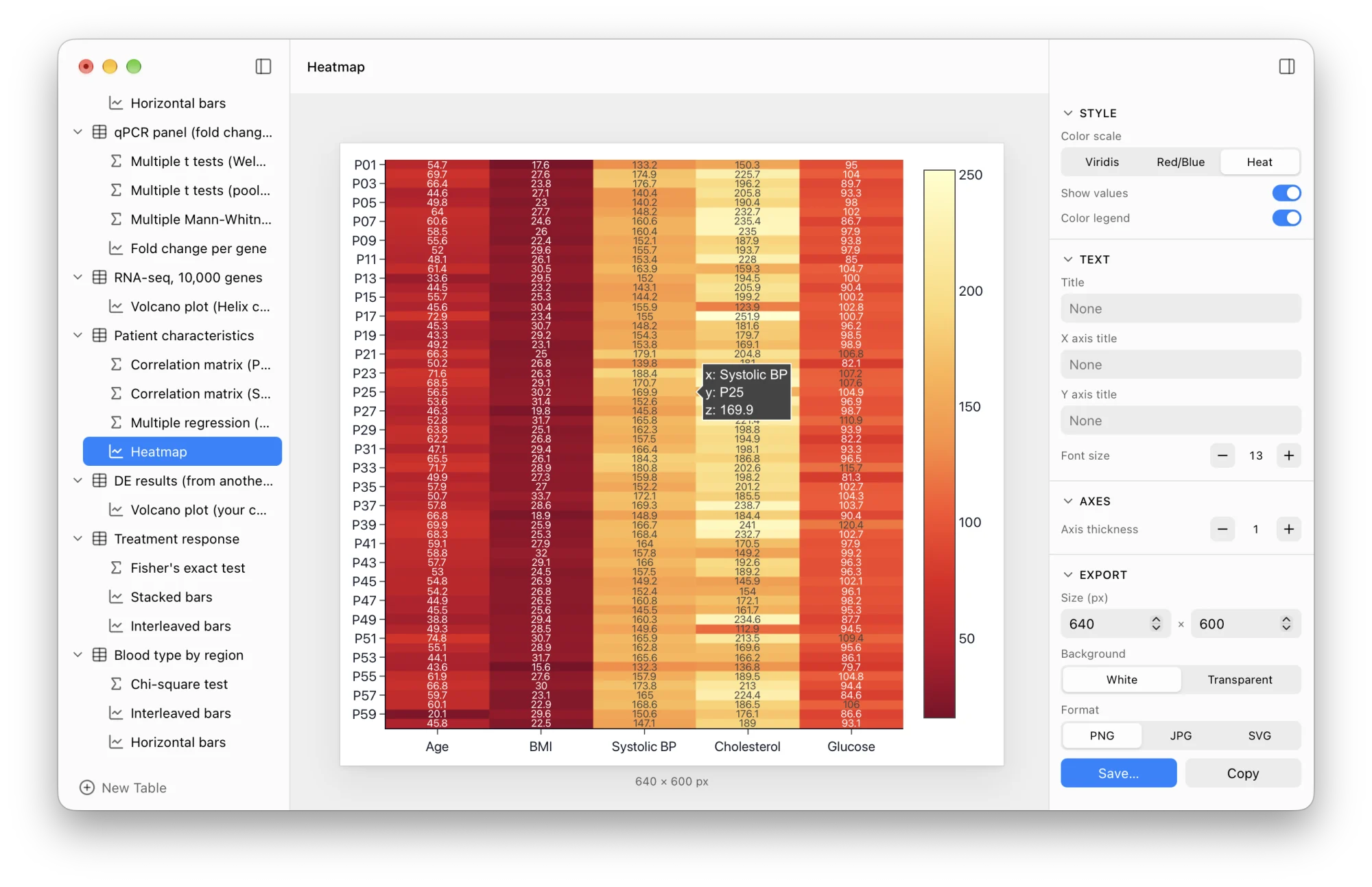Click the export width stepper arrows

click(x=1156, y=624)
